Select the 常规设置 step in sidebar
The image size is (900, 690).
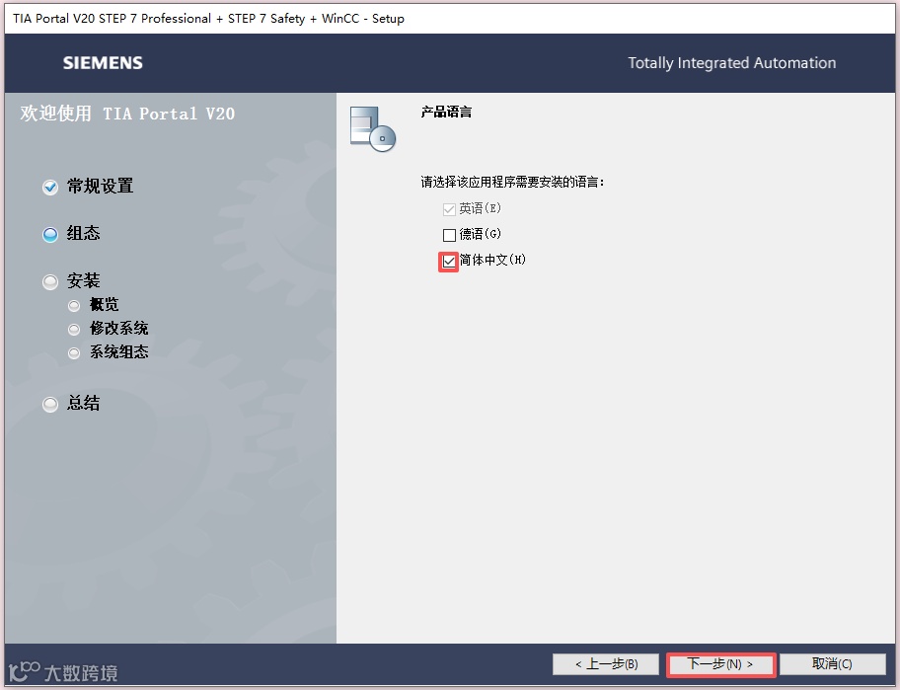point(100,186)
